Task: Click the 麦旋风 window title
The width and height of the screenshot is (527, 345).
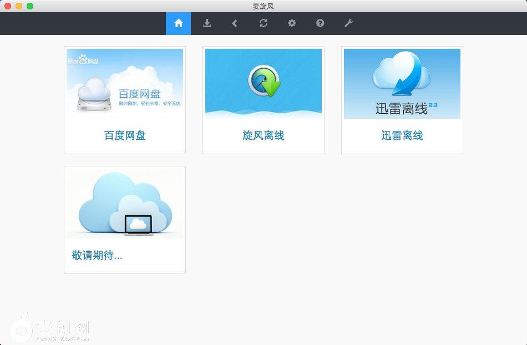Action: click(x=263, y=6)
